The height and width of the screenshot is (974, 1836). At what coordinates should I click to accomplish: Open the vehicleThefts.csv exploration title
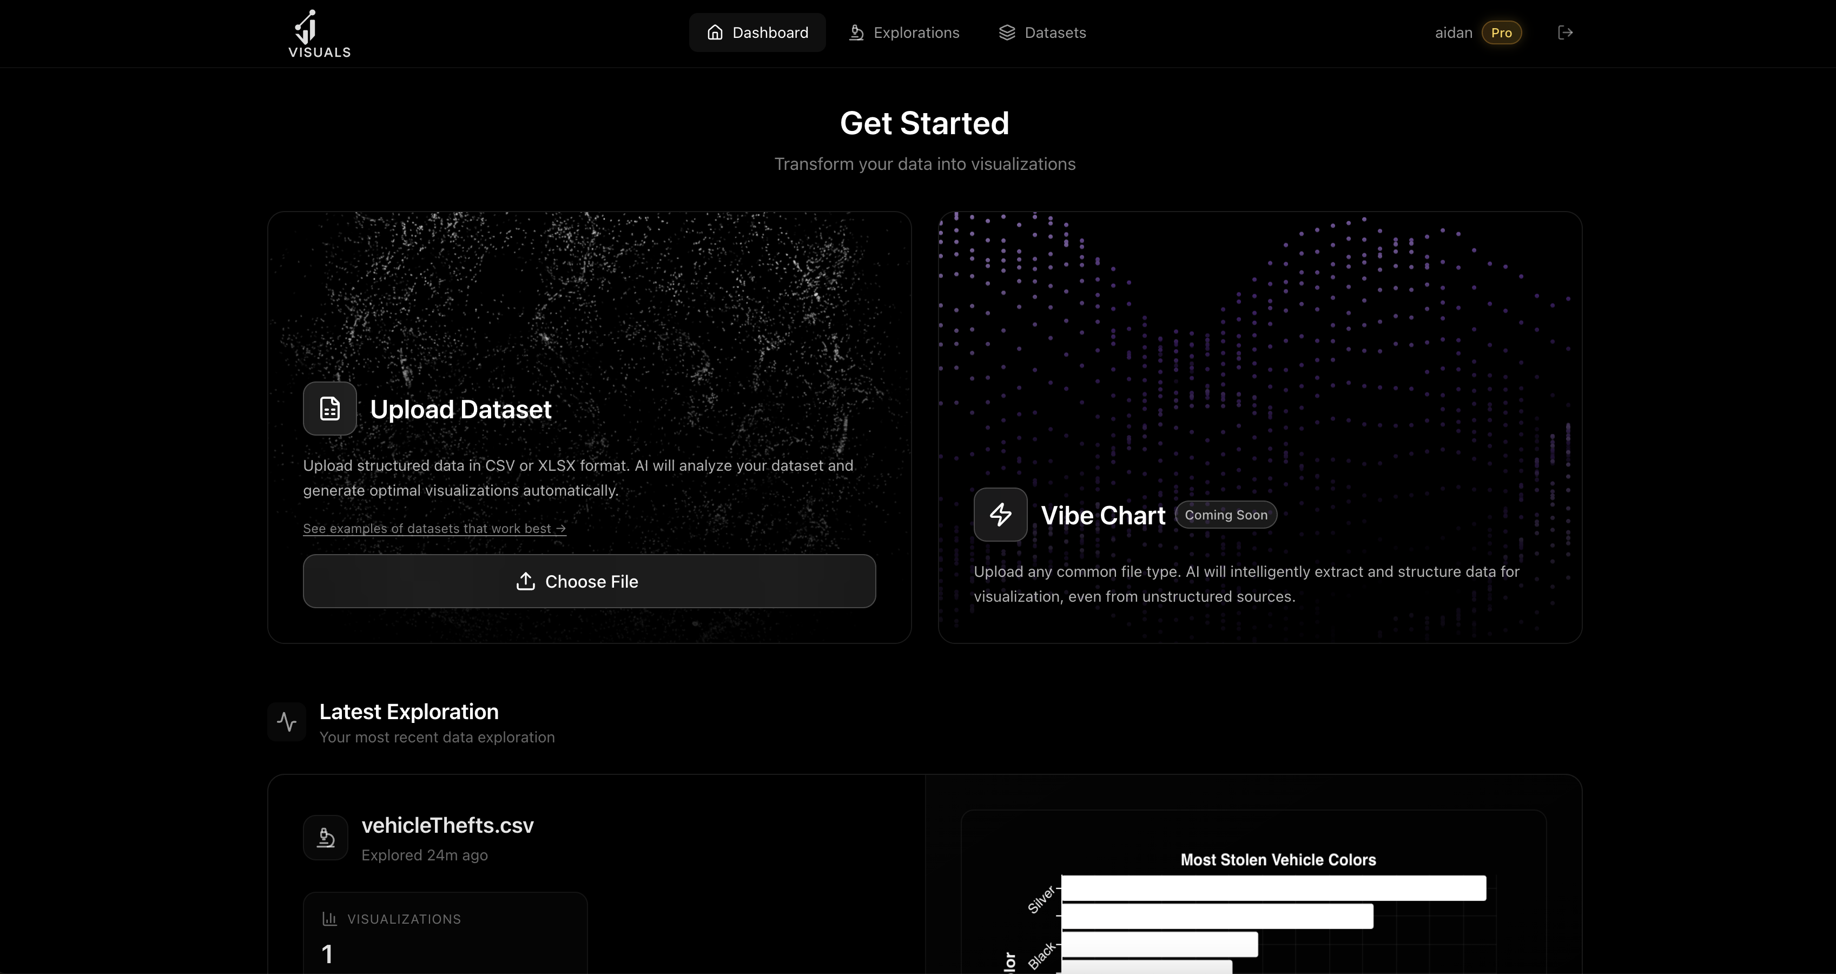pyautogui.click(x=447, y=825)
